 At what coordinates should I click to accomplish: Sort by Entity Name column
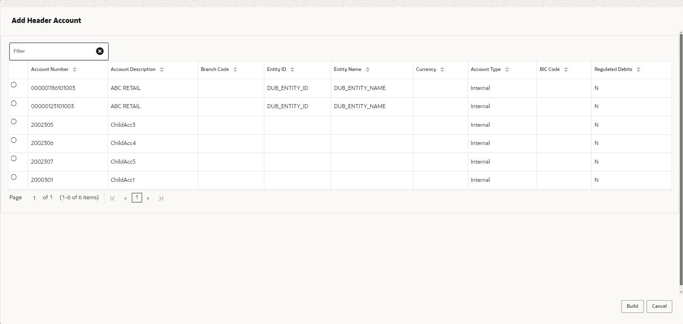point(368,70)
